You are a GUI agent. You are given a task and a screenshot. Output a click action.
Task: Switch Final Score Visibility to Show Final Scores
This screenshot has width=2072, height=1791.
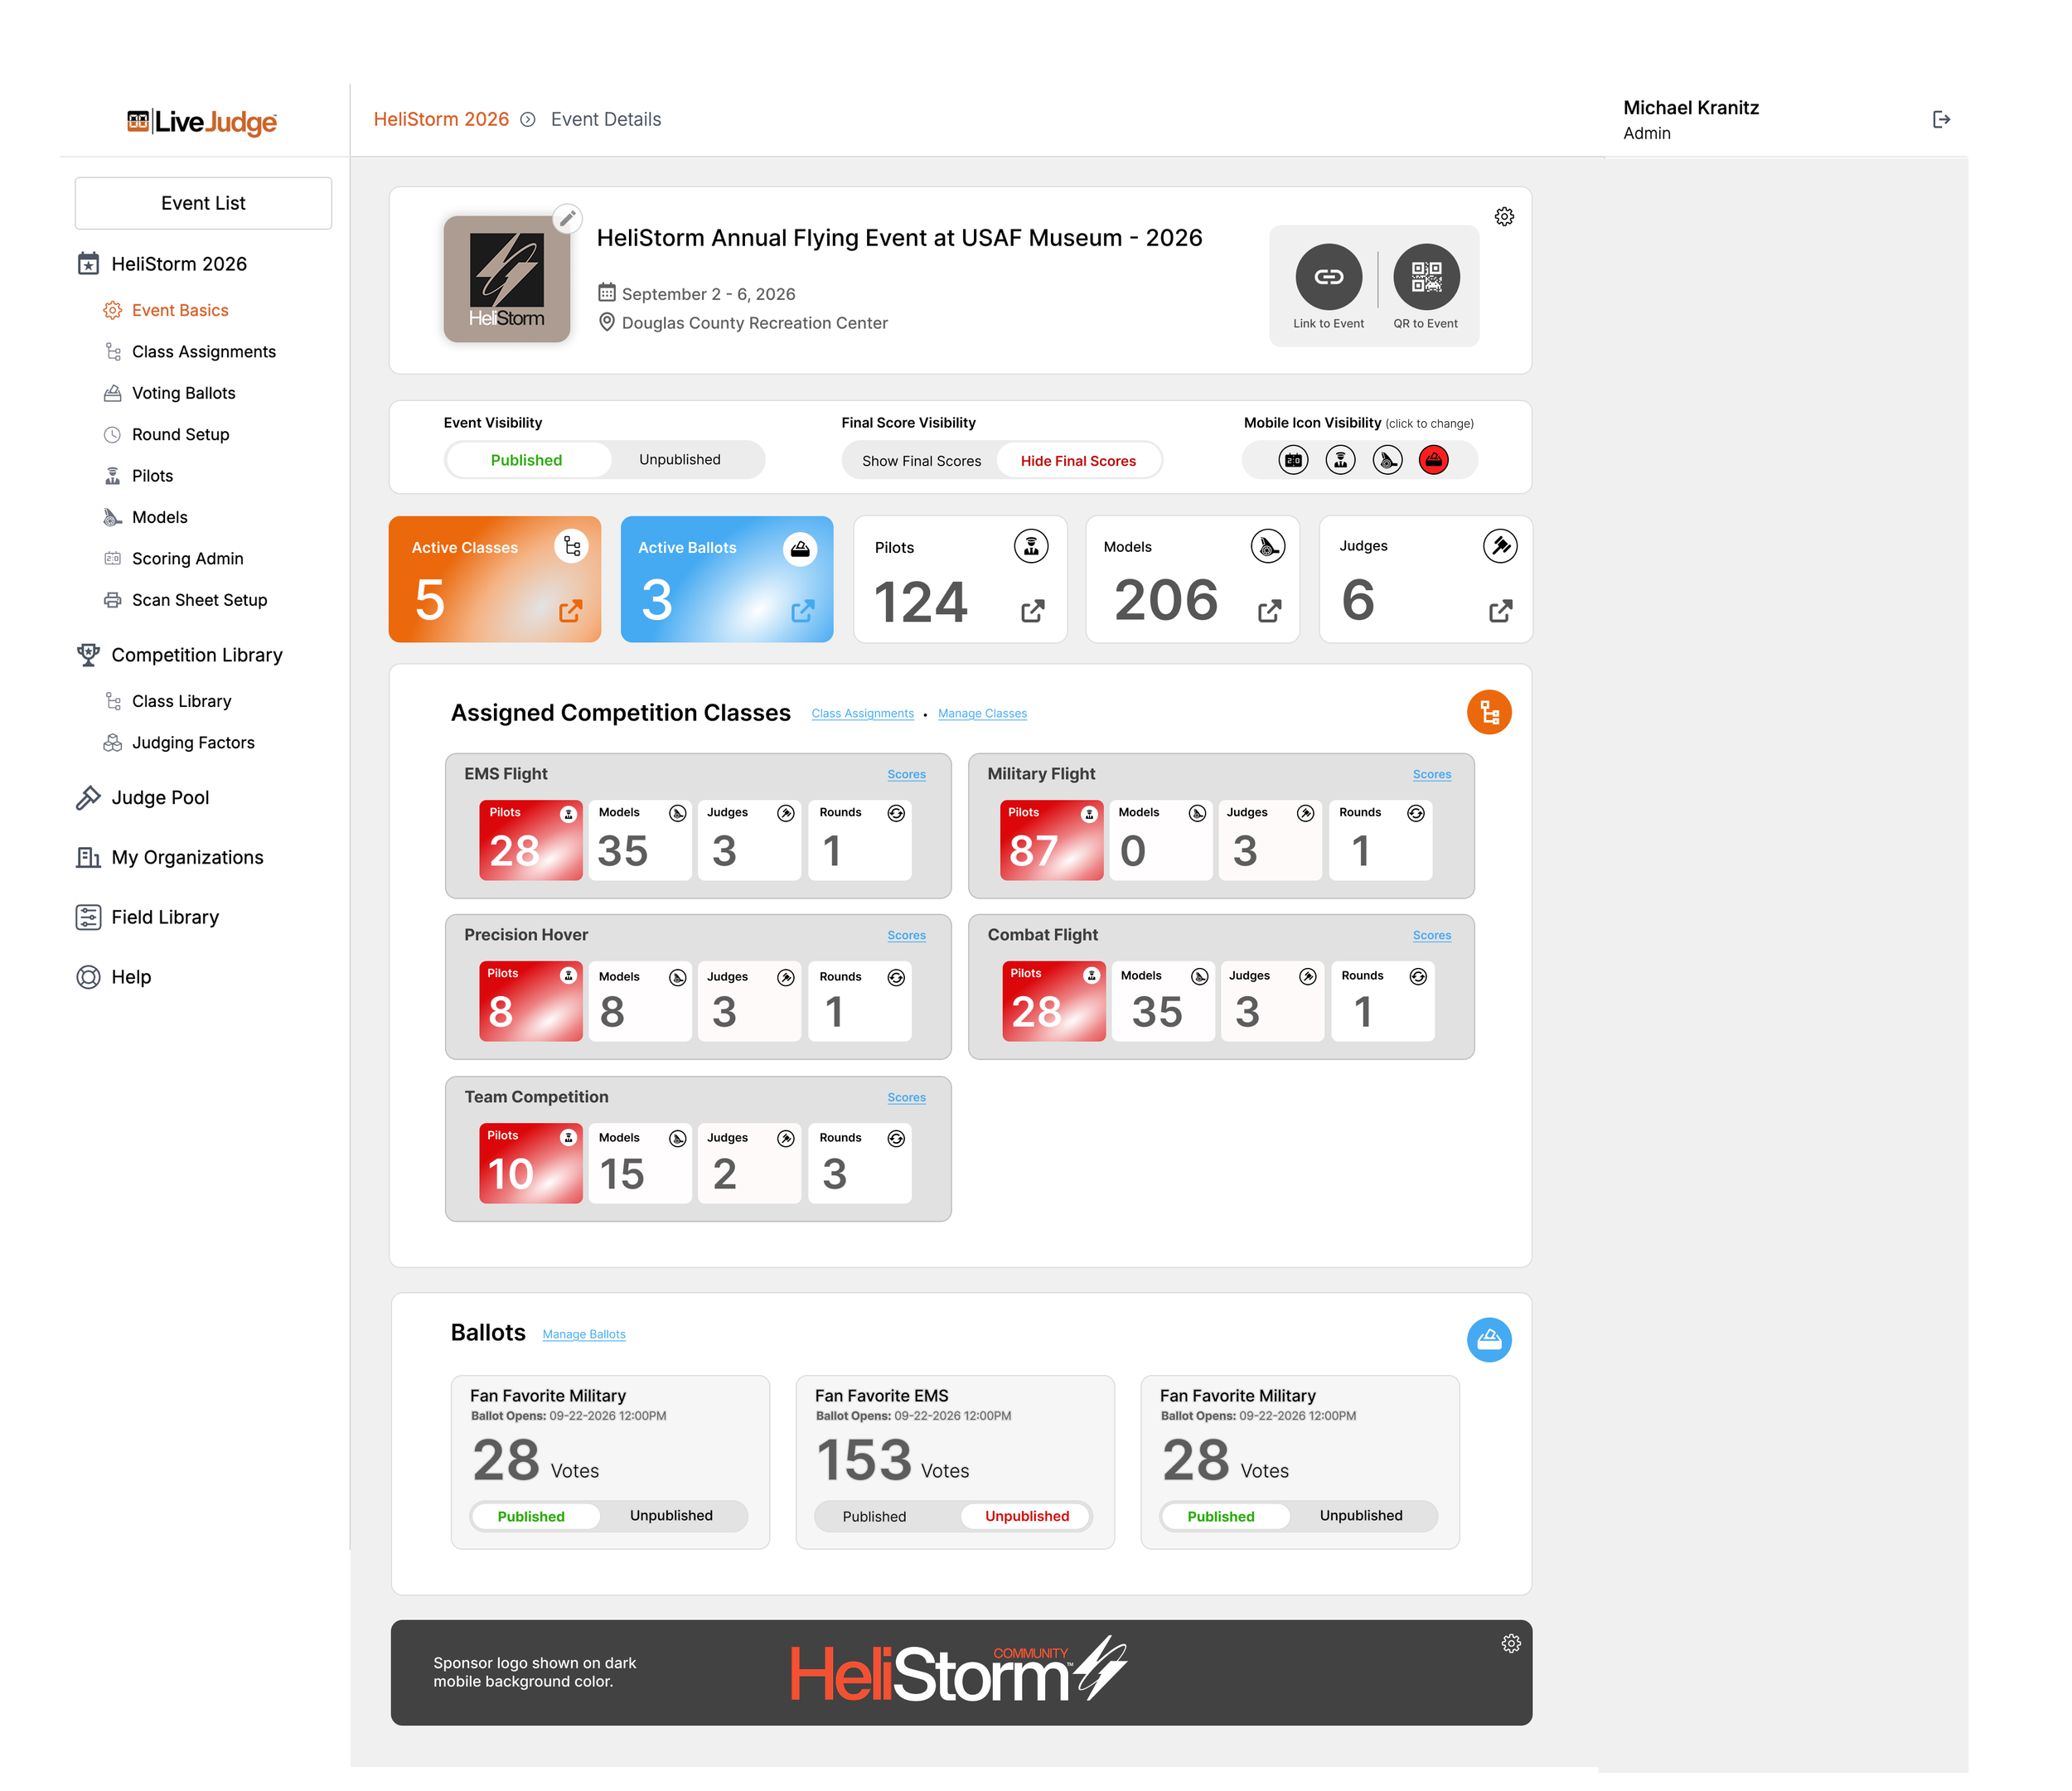coord(921,460)
